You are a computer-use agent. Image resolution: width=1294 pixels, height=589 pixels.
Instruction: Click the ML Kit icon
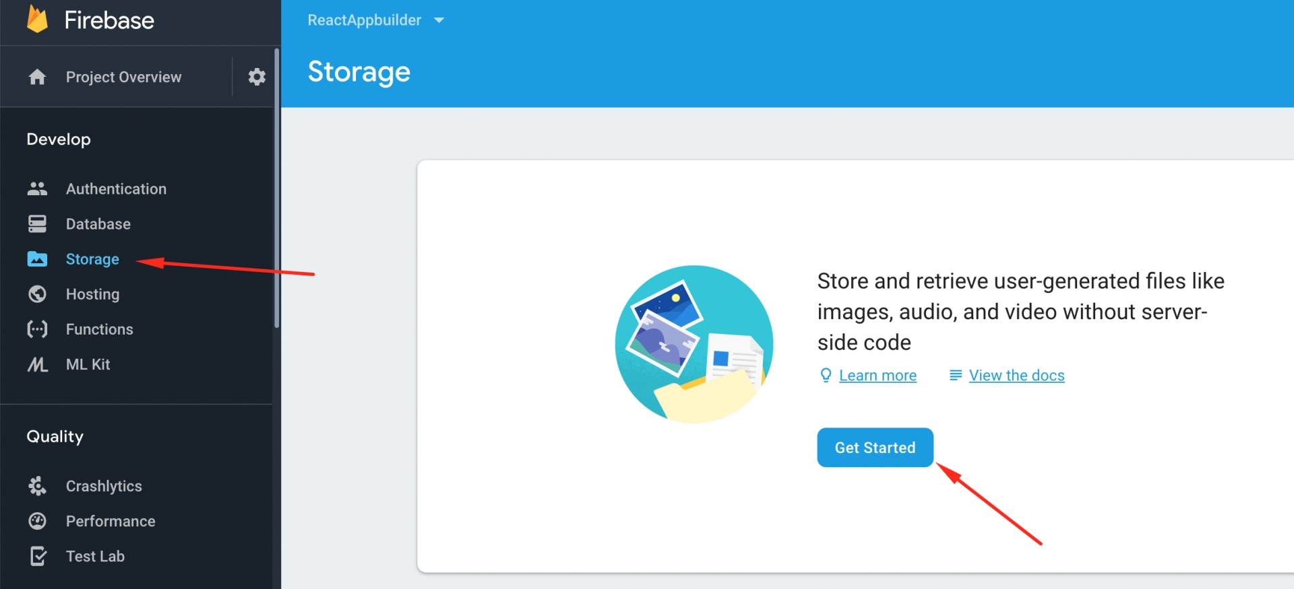38,364
